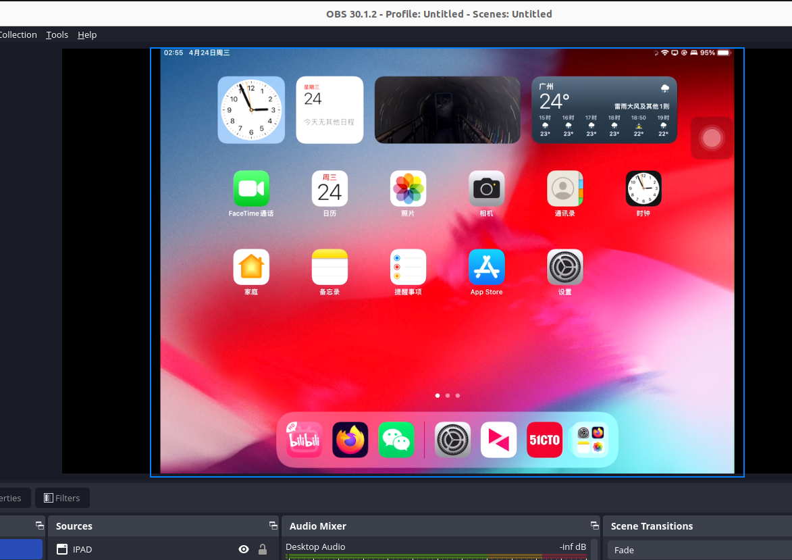Click the App Store icon in preview
This screenshot has height=560, width=792.
click(x=486, y=268)
